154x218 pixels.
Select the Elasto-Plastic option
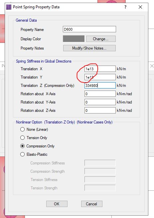(x=22, y=154)
